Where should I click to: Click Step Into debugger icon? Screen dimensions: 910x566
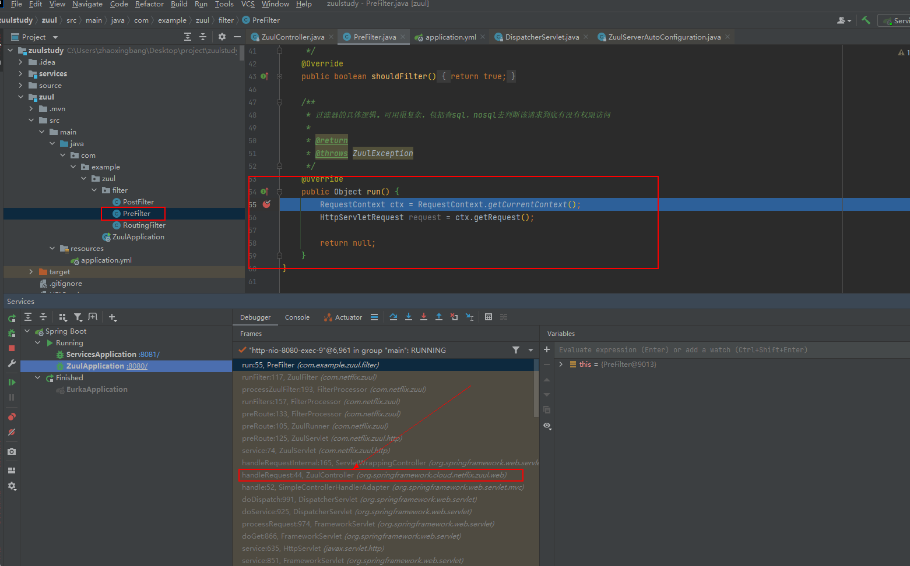[x=409, y=317]
